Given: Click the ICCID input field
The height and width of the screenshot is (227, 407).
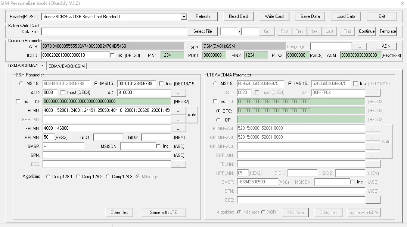Looking at the screenshot, I should pos(75,55).
